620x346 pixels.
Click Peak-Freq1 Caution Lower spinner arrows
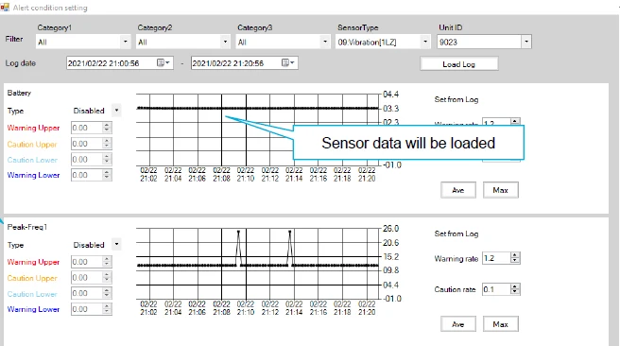pos(107,293)
